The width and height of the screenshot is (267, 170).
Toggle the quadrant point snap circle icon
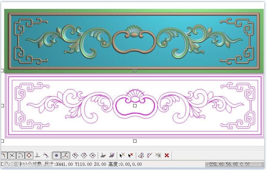[x=29, y=156]
